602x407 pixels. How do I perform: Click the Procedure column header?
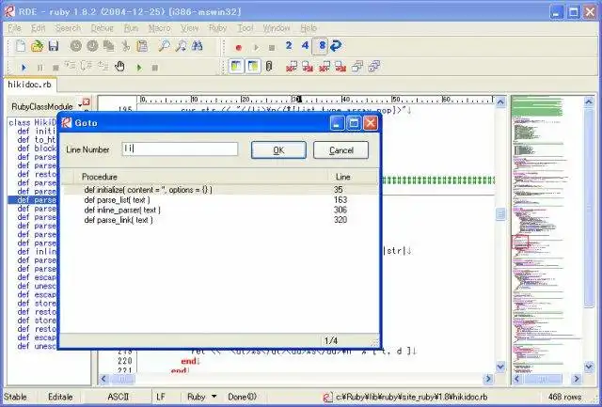pos(201,177)
